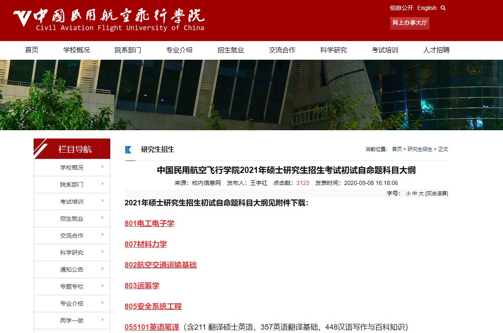The width and height of the screenshot is (503, 333).
Task: Click the [双击滚屏] text
Action: tap(437, 194)
